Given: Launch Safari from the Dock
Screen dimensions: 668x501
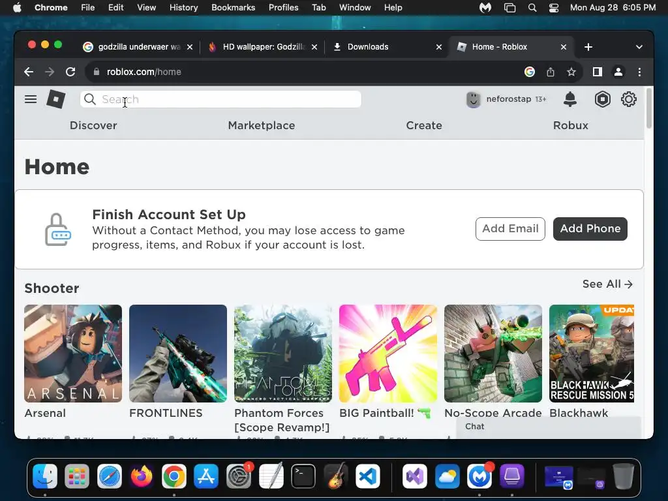Looking at the screenshot, I should click(x=110, y=476).
